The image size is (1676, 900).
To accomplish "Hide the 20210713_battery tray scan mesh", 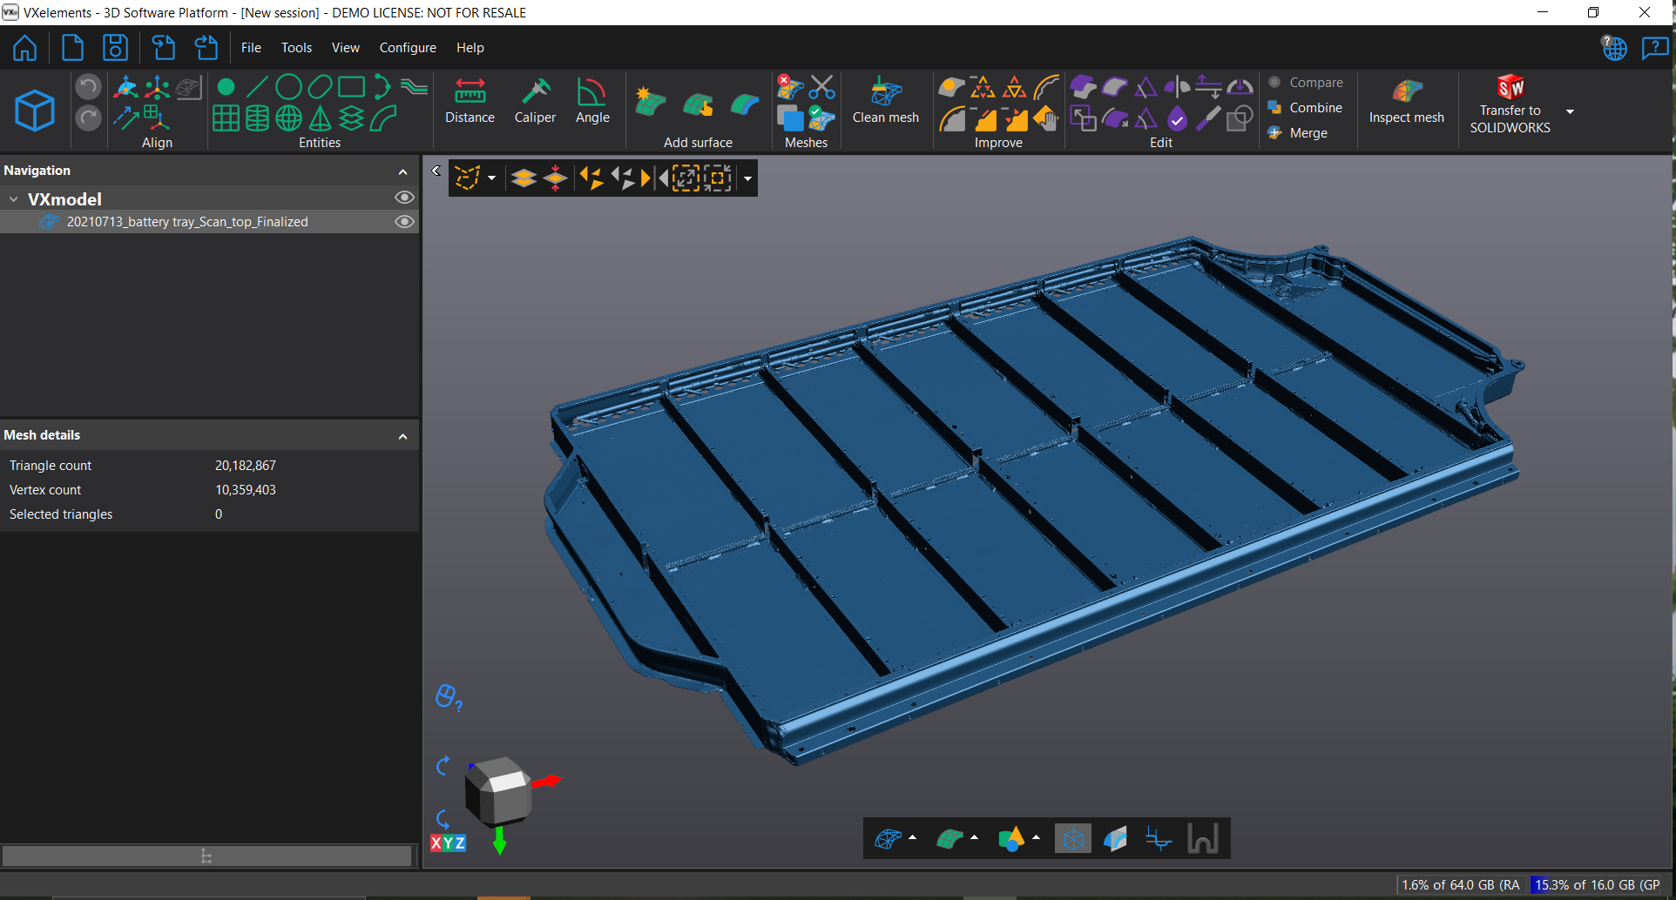I will [x=404, y=221].
